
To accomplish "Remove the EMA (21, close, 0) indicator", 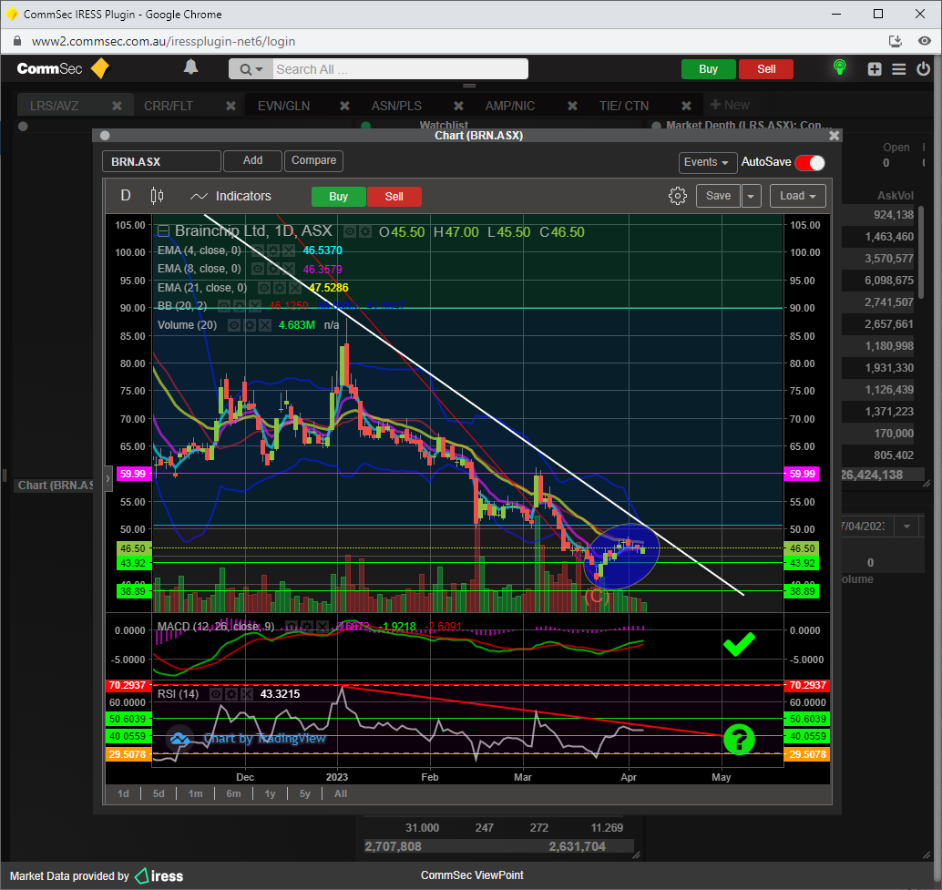I will pyautogui.click(x=294, y=288).
